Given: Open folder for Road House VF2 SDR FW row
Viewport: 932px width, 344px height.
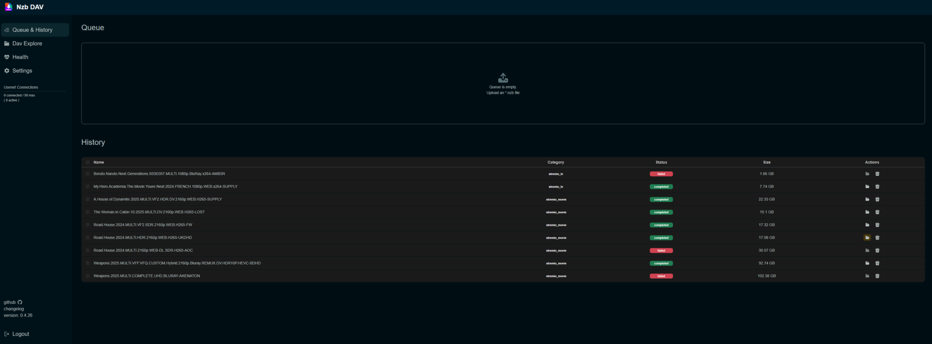Looking at the screenshot, I should (x=867, y=225).
